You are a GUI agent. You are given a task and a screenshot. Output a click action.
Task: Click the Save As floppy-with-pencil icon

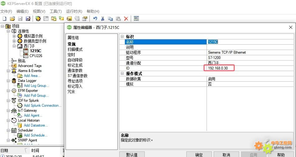click(28, 19)
